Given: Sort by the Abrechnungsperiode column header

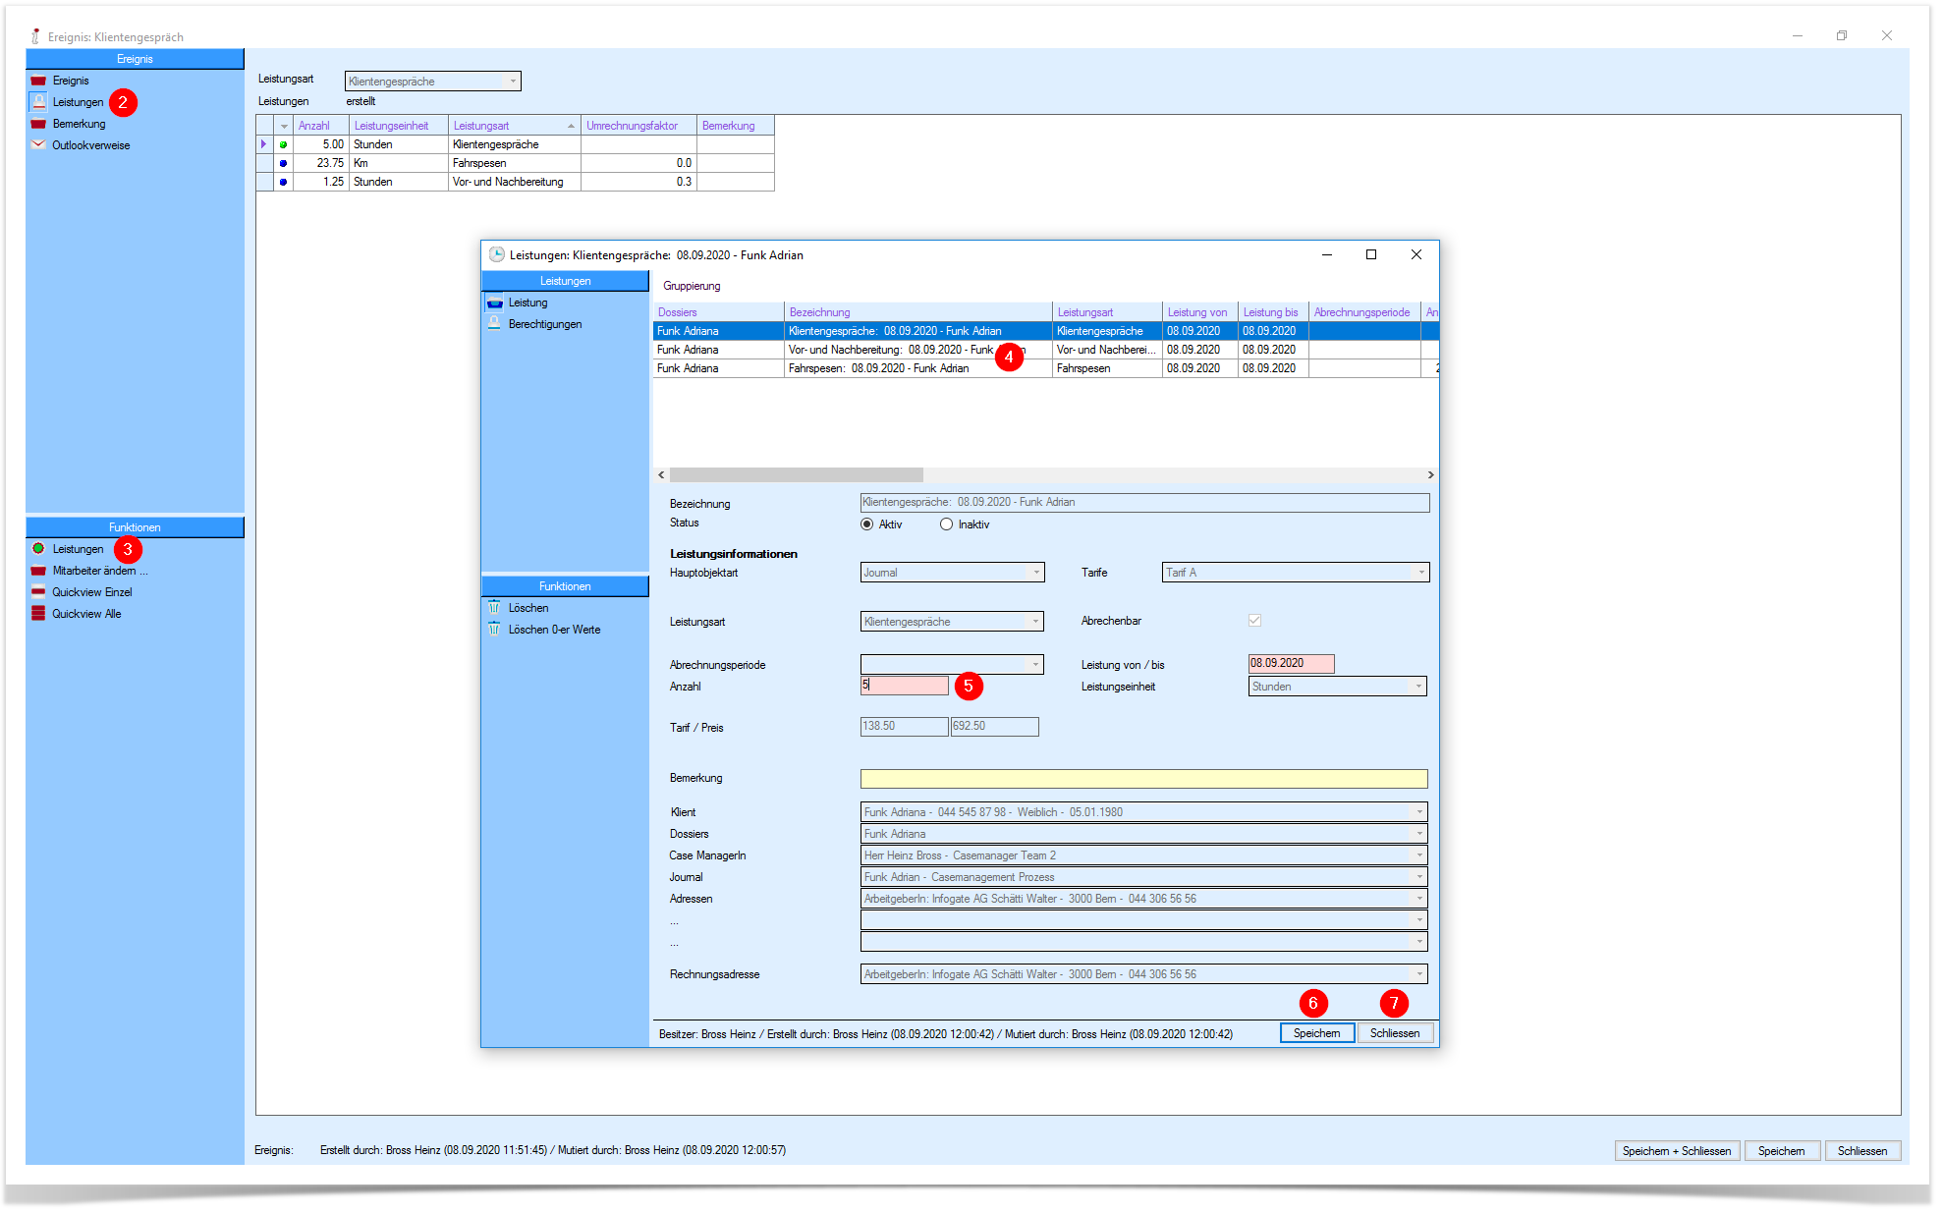Looking at the screenshot, I should click(1364, 312).
